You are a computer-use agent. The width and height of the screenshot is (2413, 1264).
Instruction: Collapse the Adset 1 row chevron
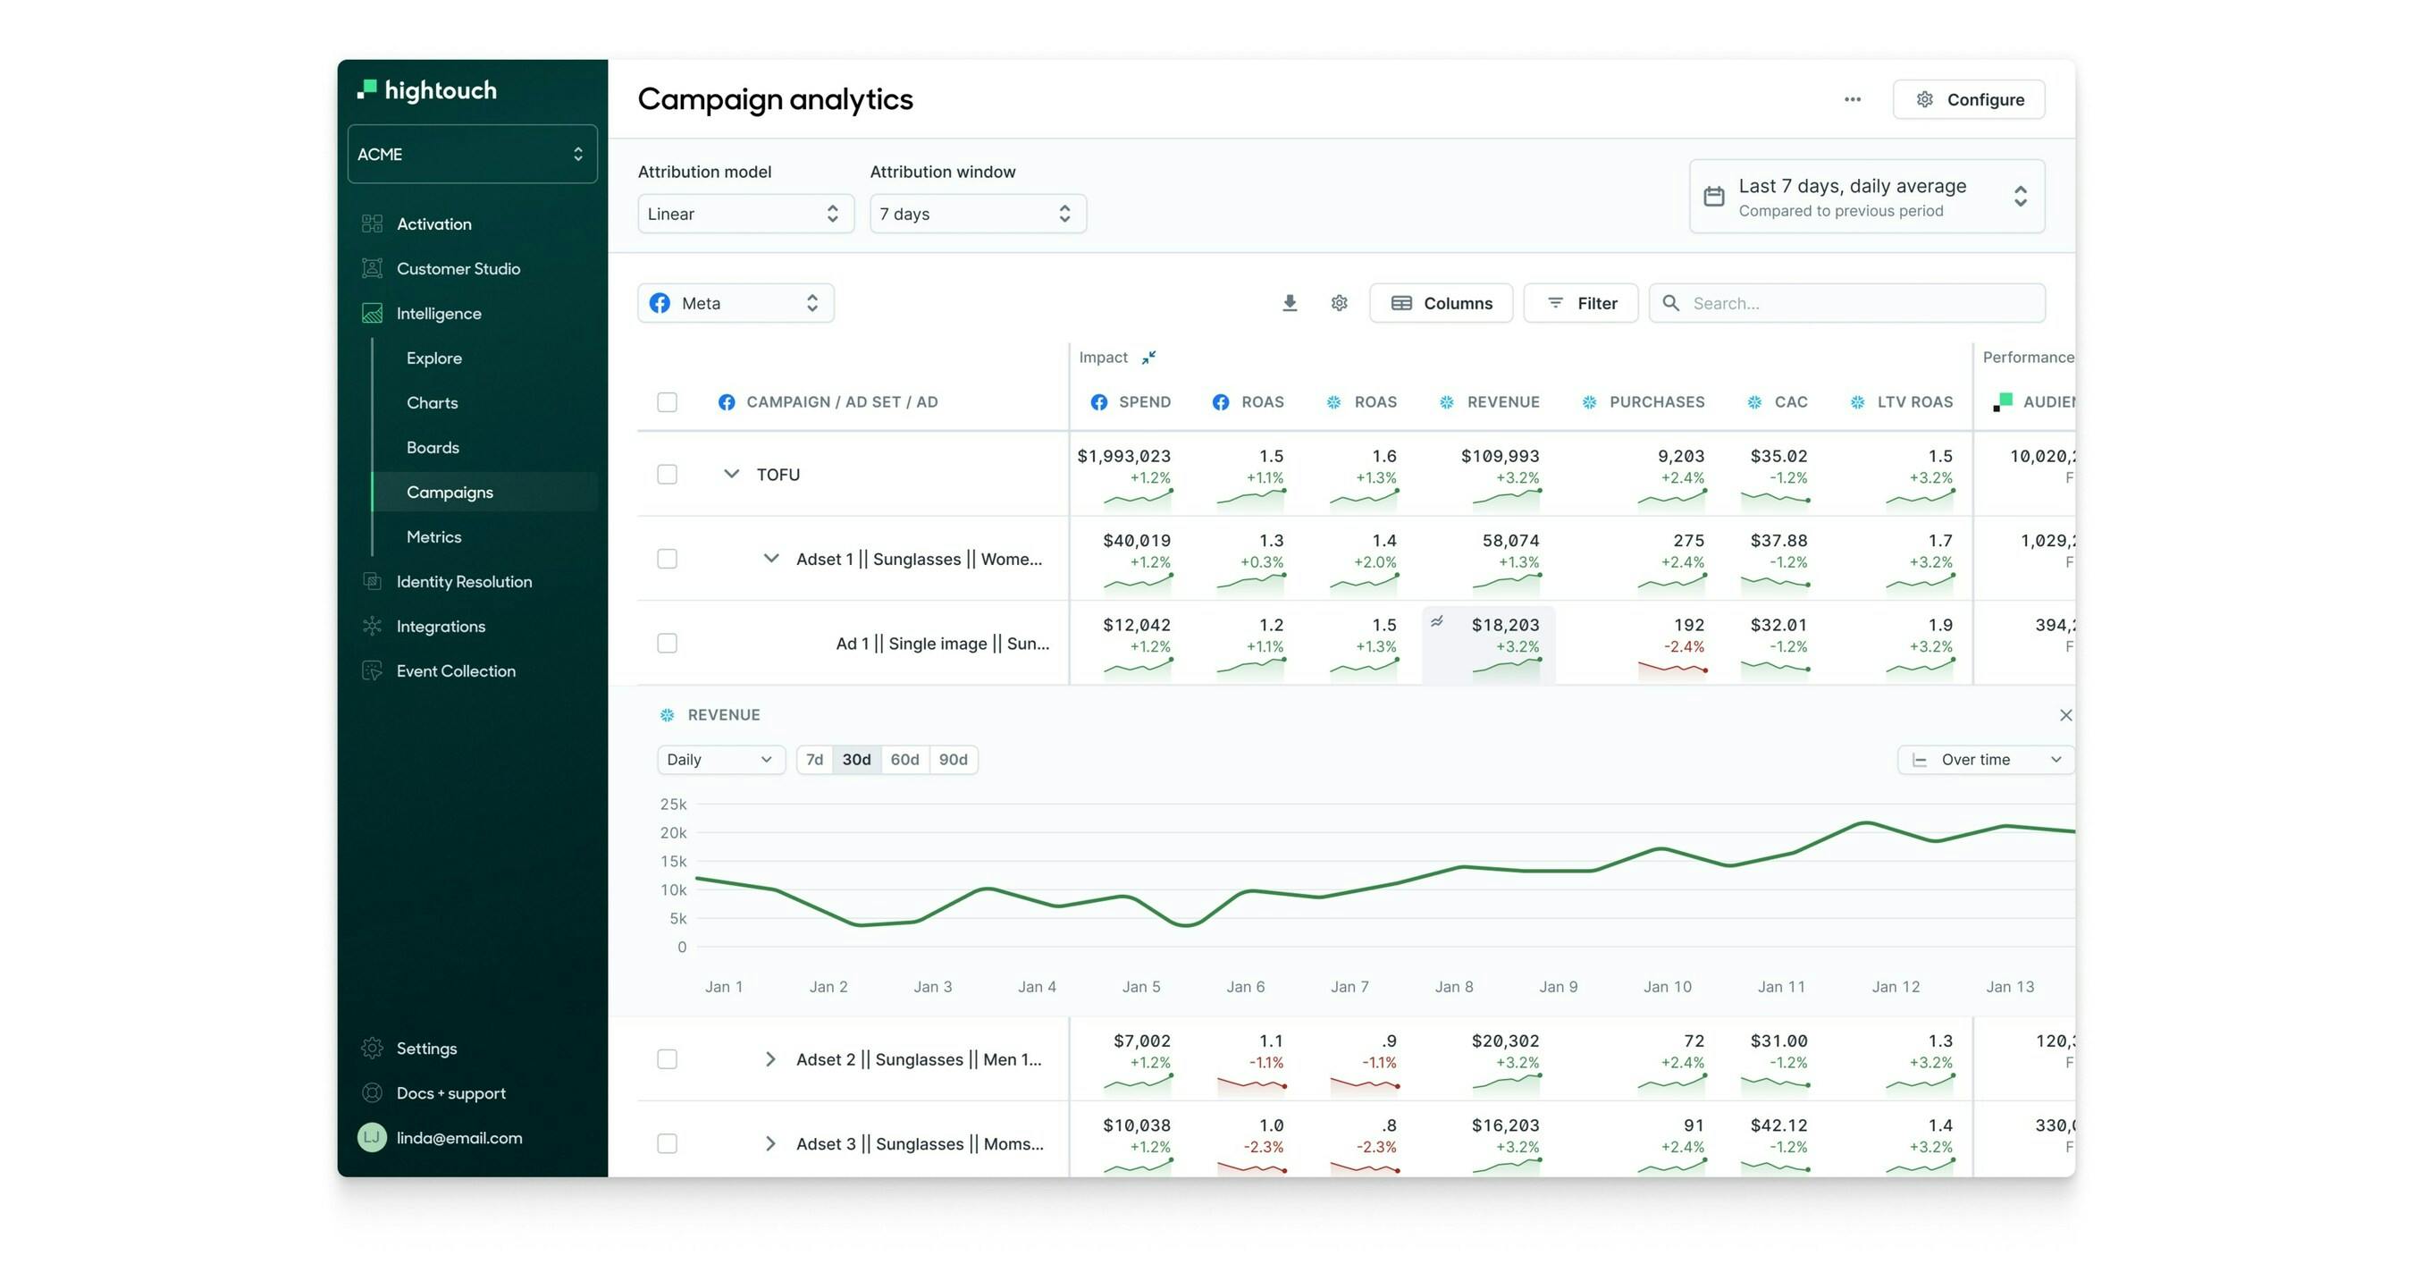pyautogui.click(x=771, y=559)
